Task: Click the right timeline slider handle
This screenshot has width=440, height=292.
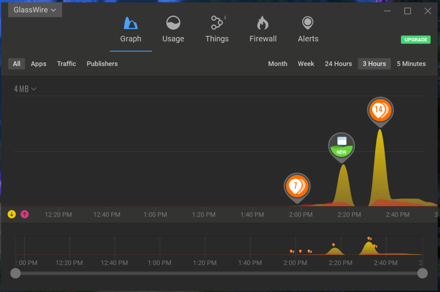Action: coord(422,273)
